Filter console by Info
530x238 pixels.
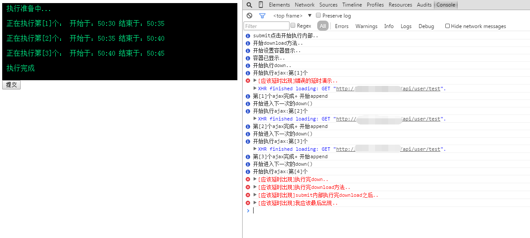tap(389, 26)
